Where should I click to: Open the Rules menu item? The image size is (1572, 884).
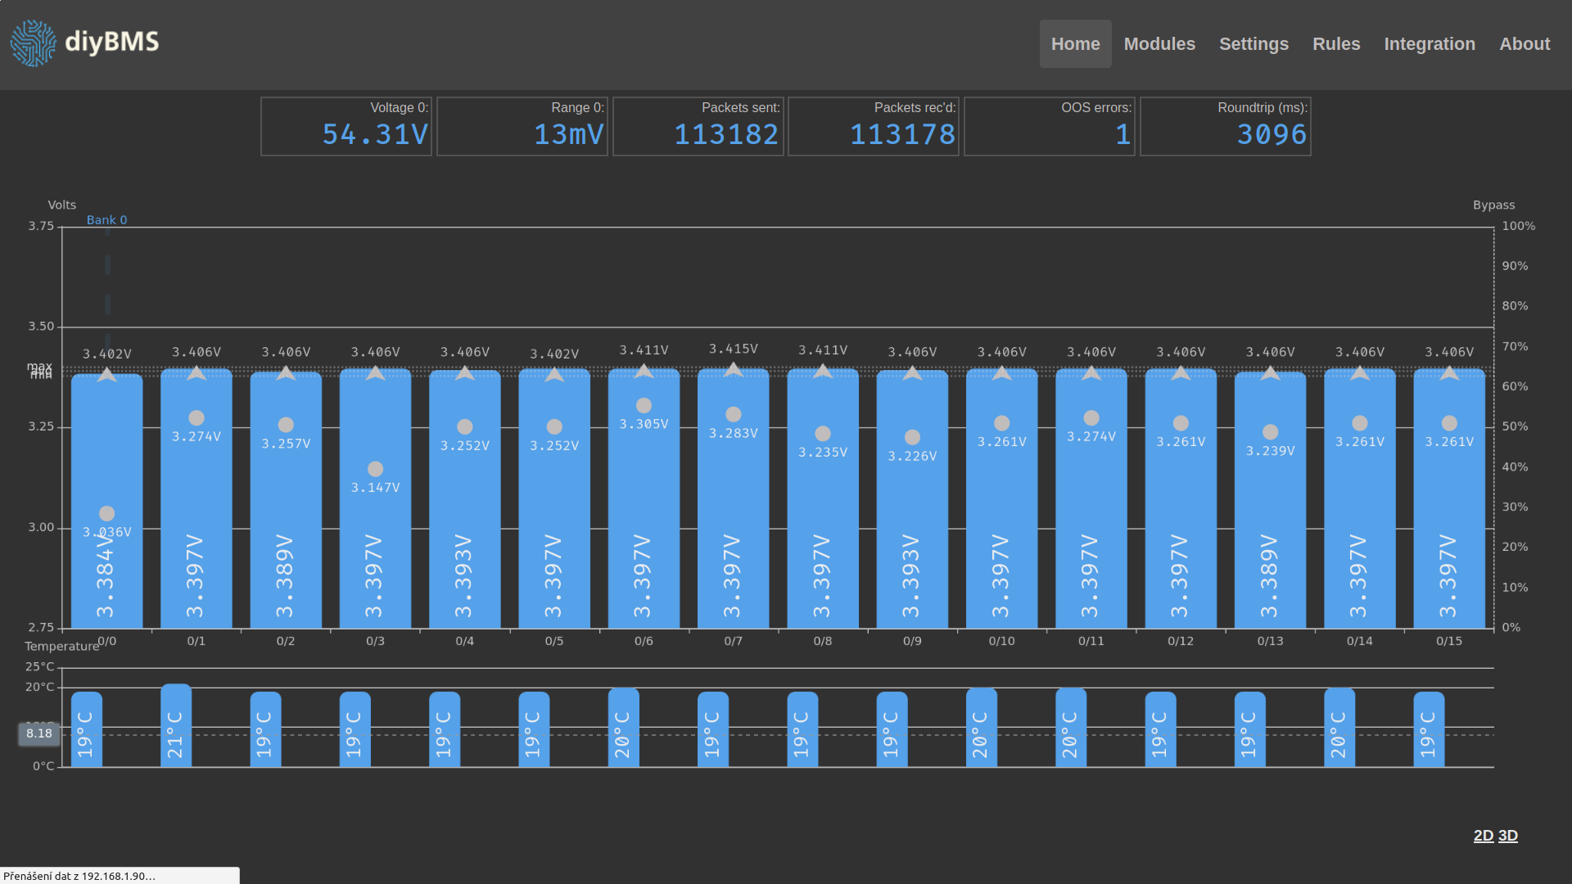[1335, 44]
